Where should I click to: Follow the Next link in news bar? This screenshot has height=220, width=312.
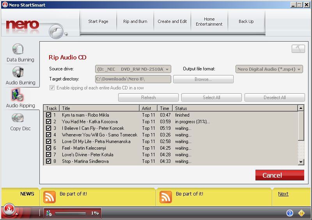click(283, 194)
